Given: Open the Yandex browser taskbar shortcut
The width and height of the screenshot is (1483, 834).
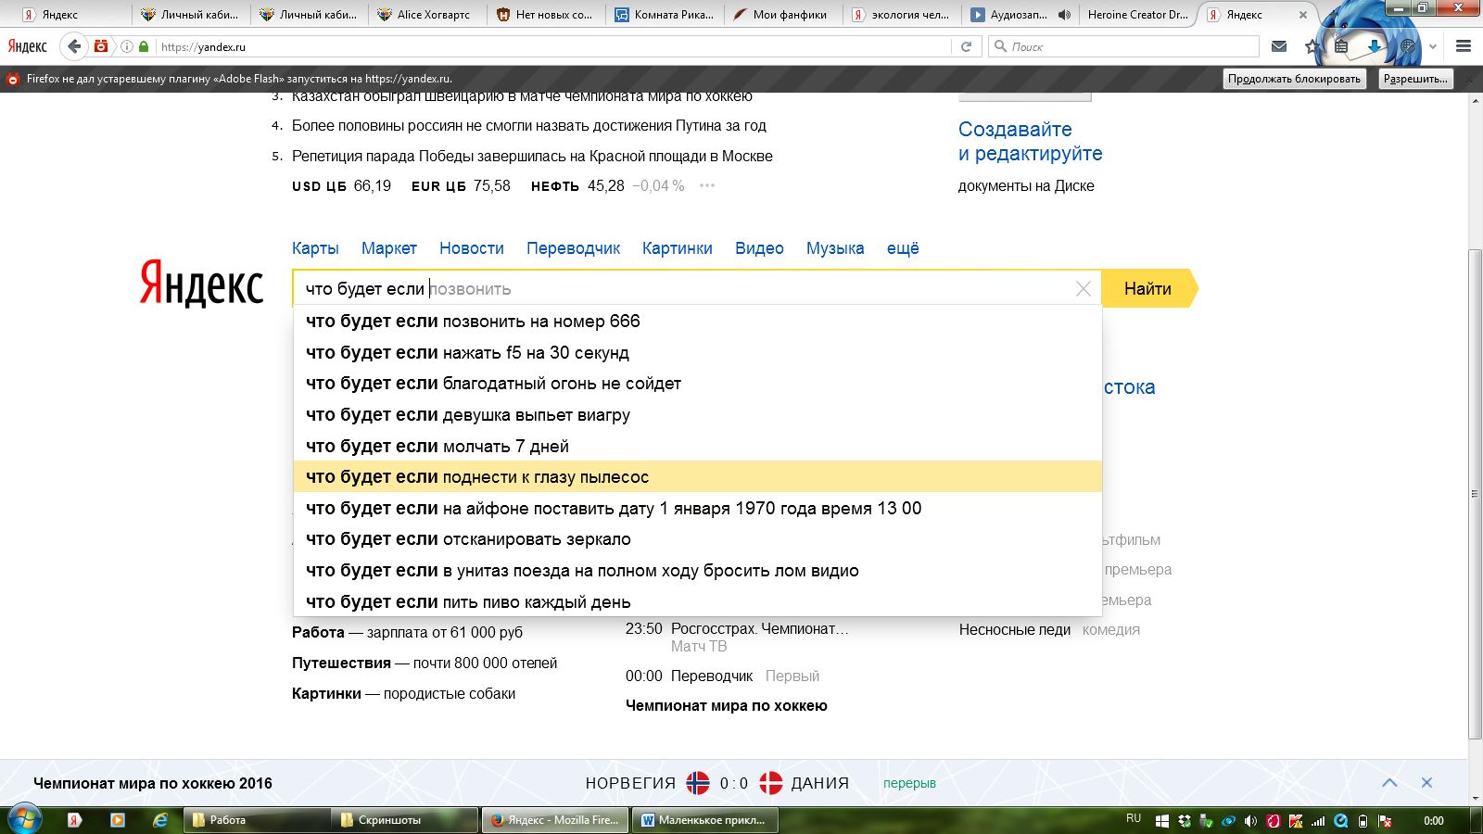Looking at the screenshot, I should click(75, 820).
